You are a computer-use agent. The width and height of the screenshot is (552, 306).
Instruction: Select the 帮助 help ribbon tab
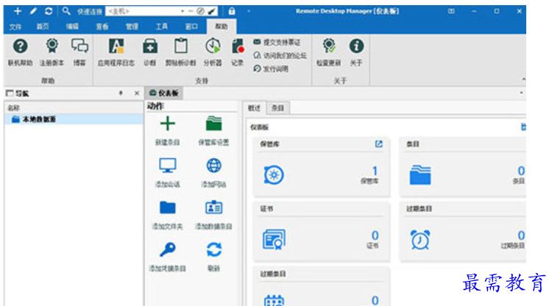pyautogui.click(x=221, y=26)
